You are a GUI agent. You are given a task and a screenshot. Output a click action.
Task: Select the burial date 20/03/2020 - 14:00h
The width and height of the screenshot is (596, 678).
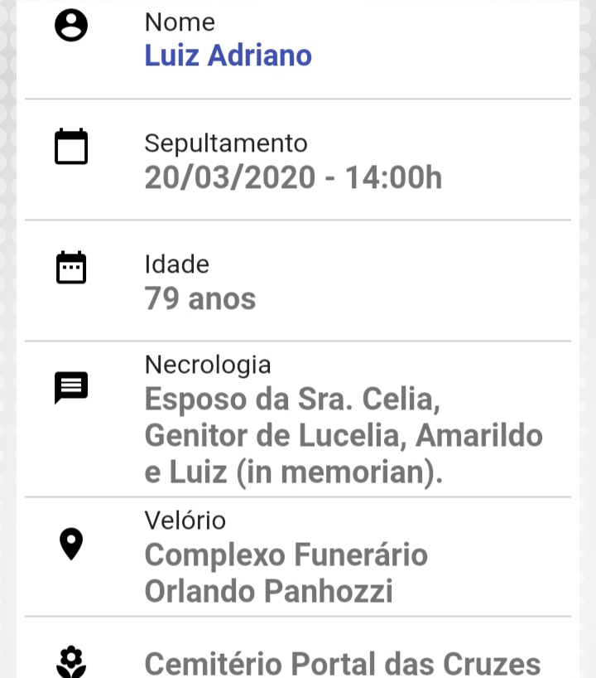(x=293, y=177)
